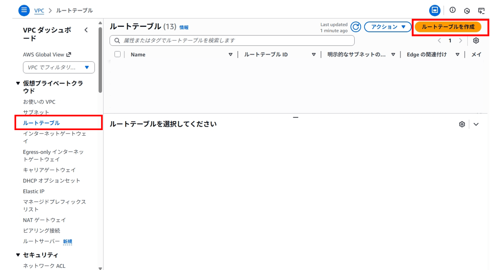Click the sidebar vertical scrollbar

[x=100, y=60]
